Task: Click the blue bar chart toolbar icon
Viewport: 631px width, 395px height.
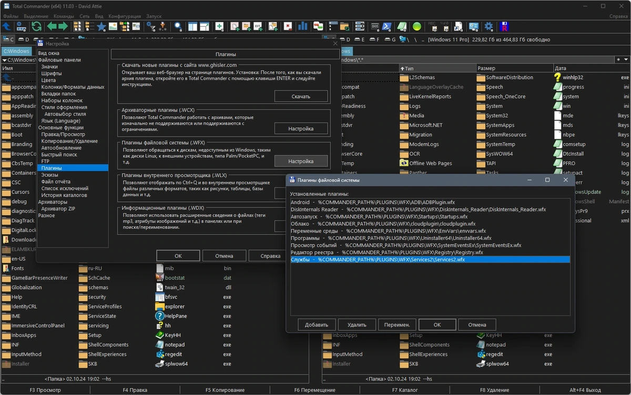Action: tap(302, 26)
